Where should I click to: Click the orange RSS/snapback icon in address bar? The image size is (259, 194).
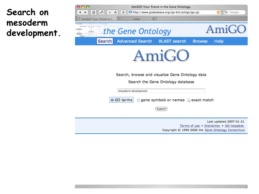(x=218, y=12)
